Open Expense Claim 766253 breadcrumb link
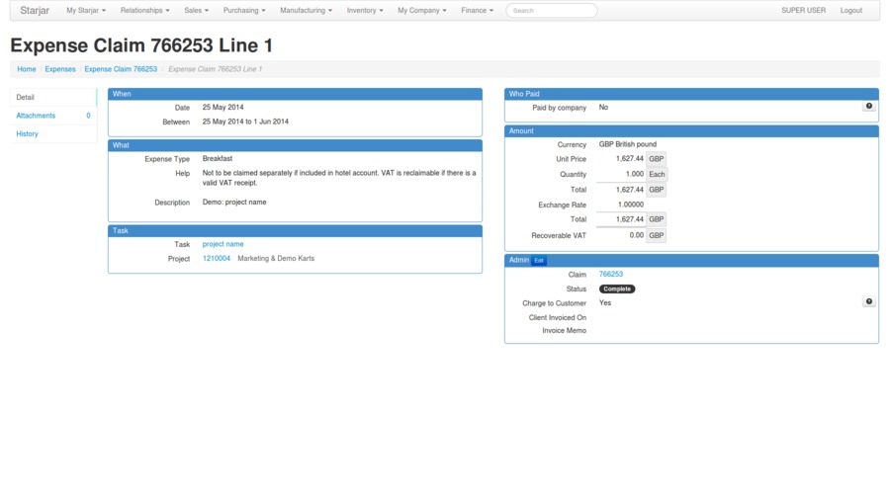 [x=121, y=69]
